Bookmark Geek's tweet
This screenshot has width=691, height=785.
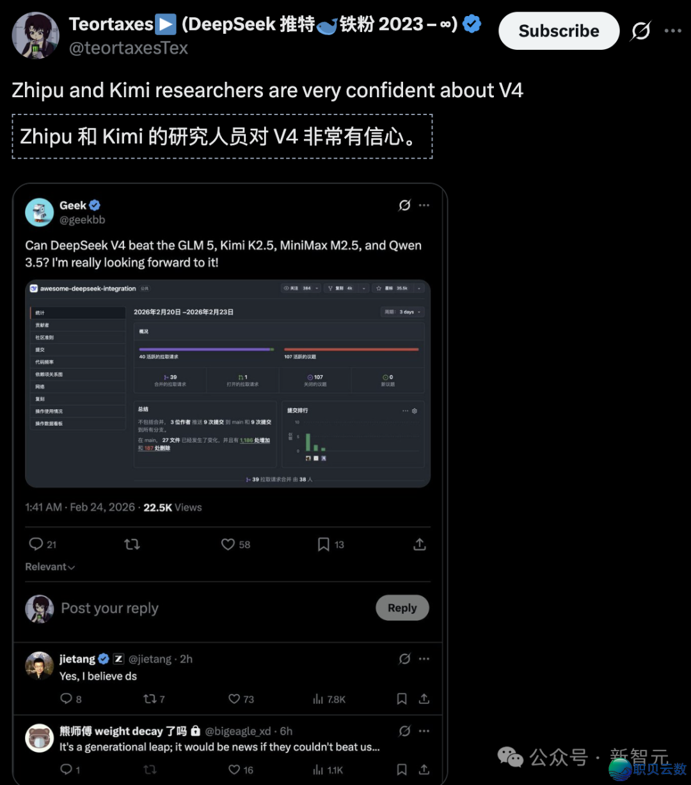point(323,544)
